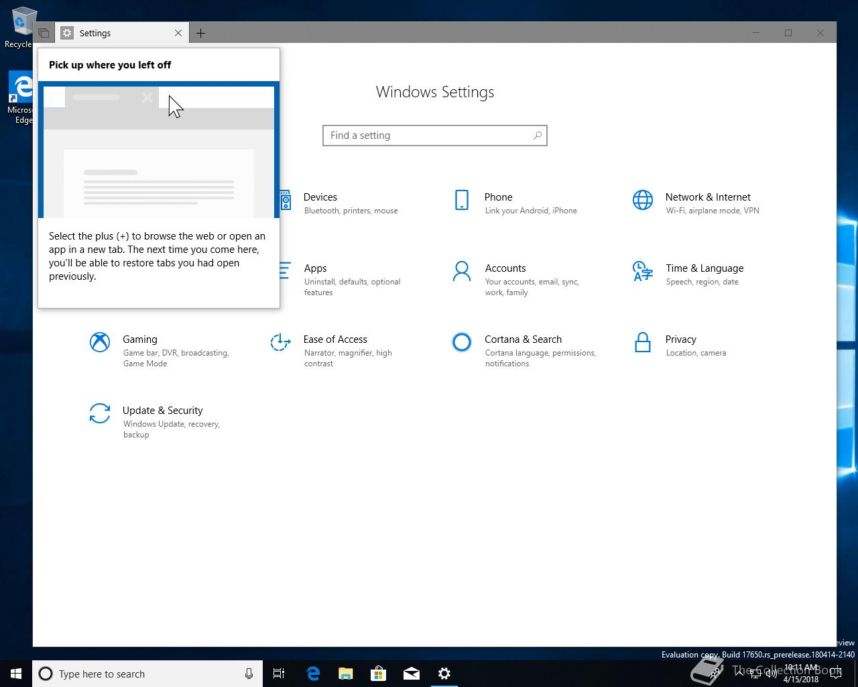858x687 pixels.
Task: Click the tab illustration in the tip popup
Action: [x=159, y=150]
